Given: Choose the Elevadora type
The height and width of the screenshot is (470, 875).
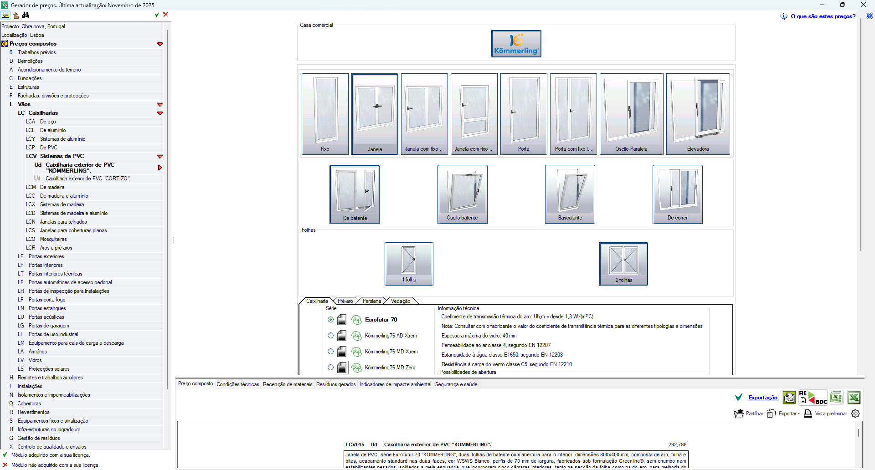Looking at the screenshot, I should coord(698,114).
